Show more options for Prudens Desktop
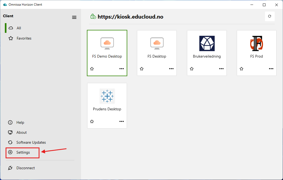 (x=122, y=121)
